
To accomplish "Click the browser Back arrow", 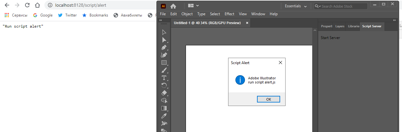I will point(7,5).
